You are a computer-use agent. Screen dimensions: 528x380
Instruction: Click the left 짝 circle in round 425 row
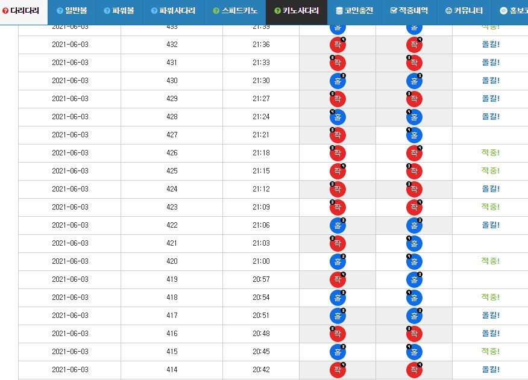[x=338, y=171]
